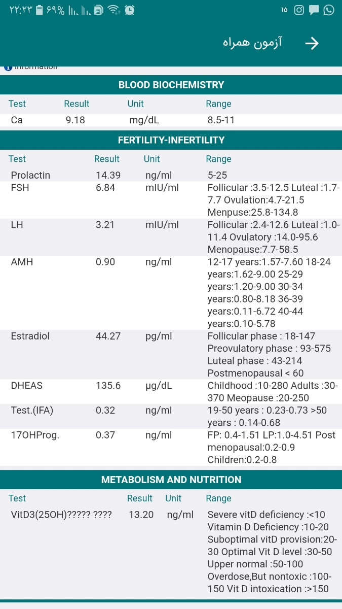
Task: Tap the FSH result value 6.84
Action: (x=105, y=188)
